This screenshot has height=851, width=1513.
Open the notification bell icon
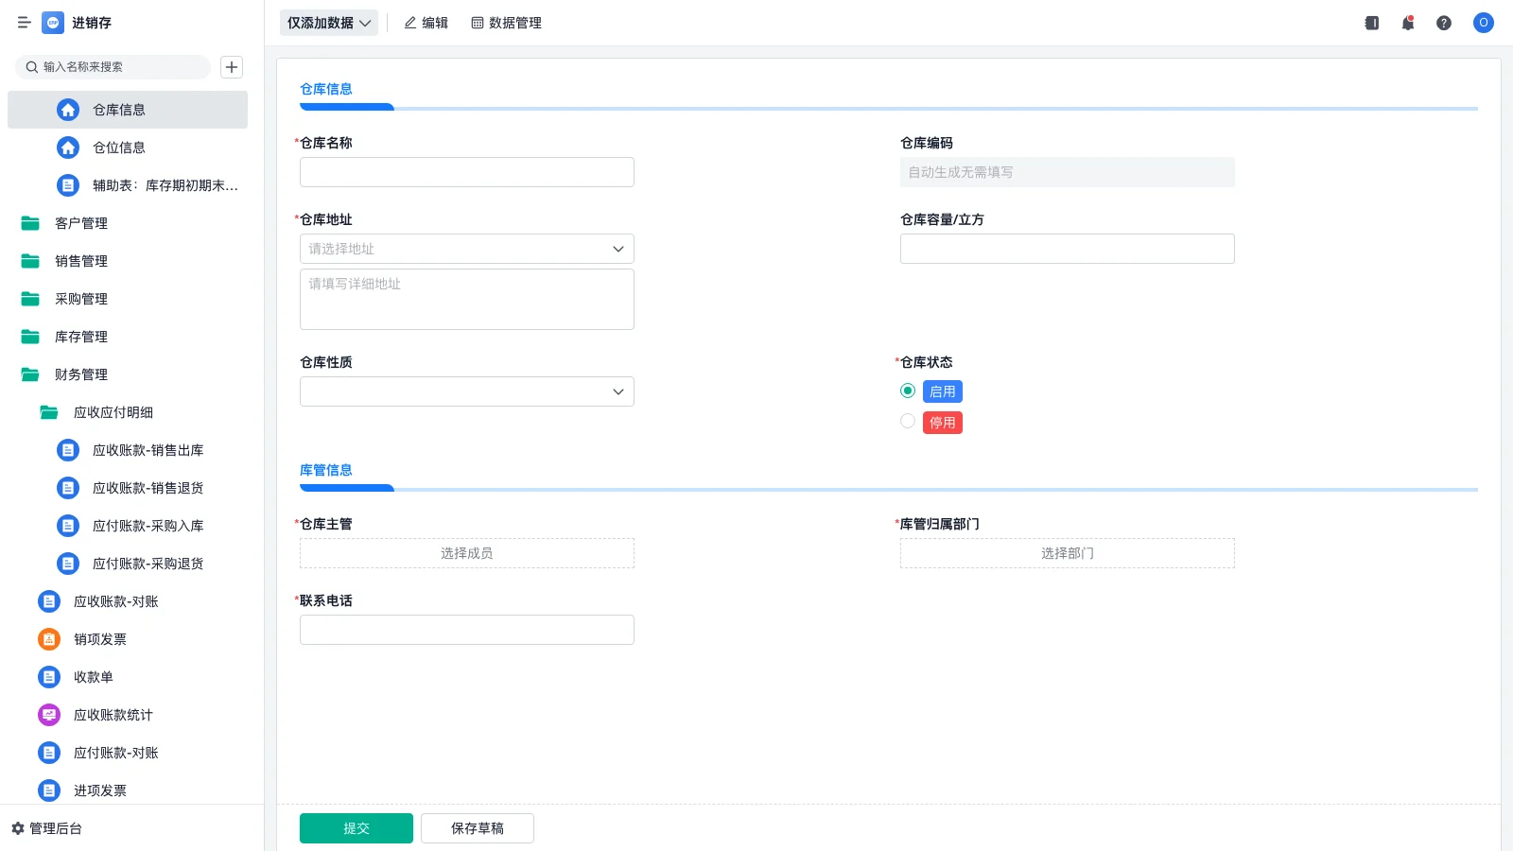[x=1408, y=23]
